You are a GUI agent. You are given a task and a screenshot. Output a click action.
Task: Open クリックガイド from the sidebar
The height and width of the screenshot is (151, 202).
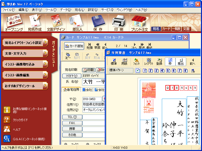click(7, 120)
